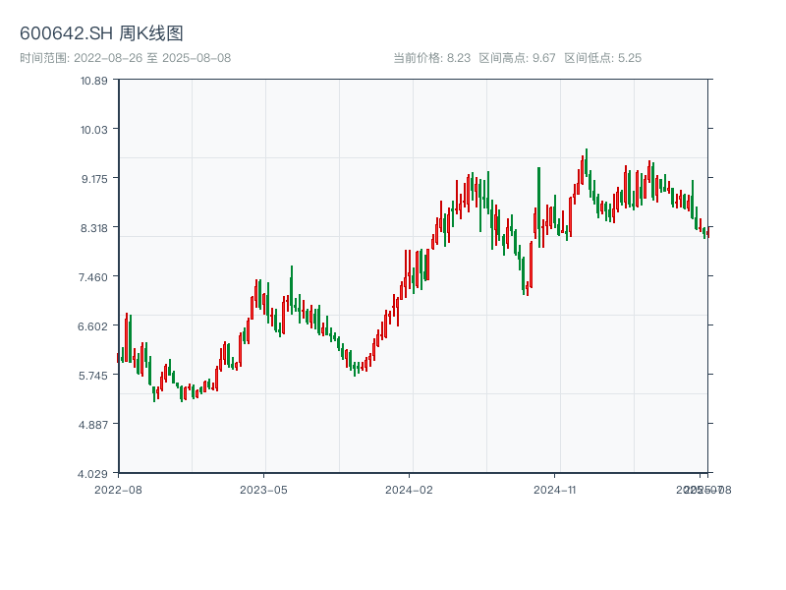Click the 当前价格 8.23 label
The width and height of the screenshot is (786, 590).
click(x=432, y=58)
